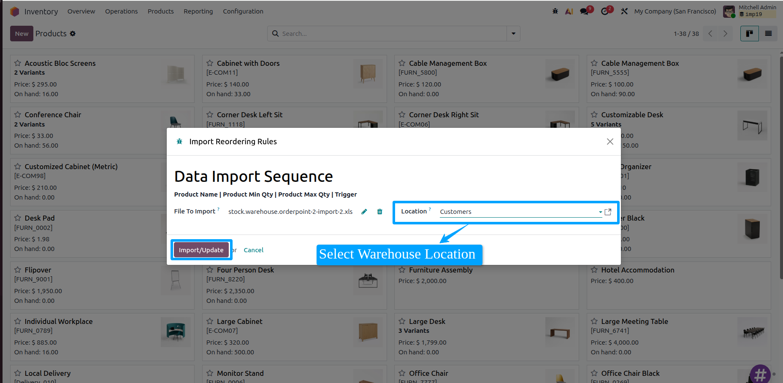The width and height of the screenshot is (783, 383).
Task: Star the Individual Workplace product
Action: point(18,321)
